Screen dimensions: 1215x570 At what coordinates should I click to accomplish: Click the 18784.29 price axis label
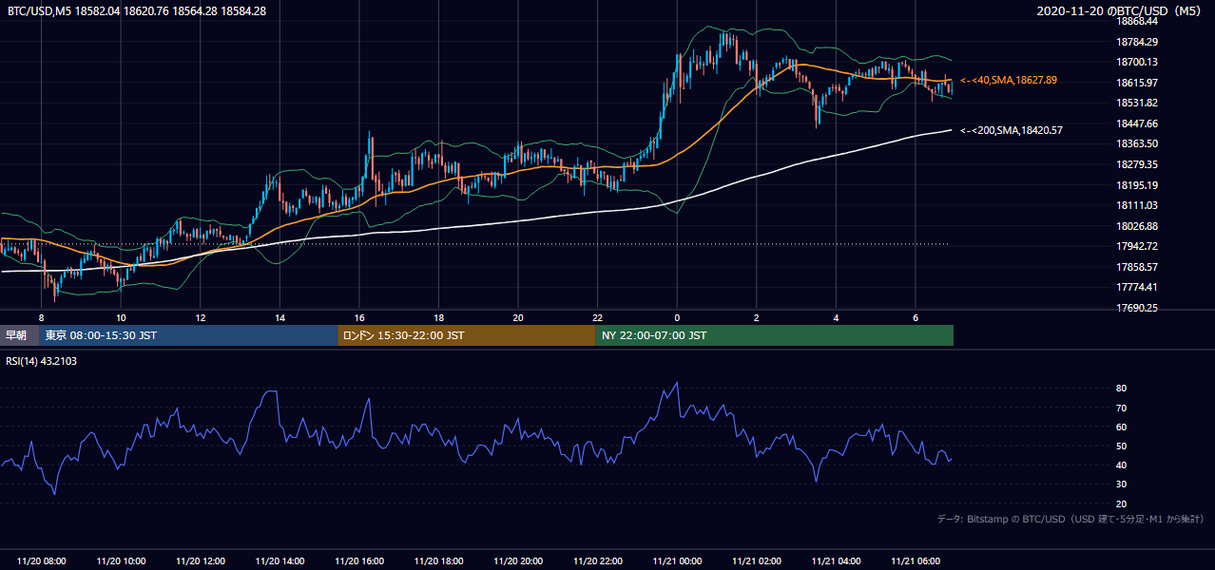click(x=1137, y=42)
